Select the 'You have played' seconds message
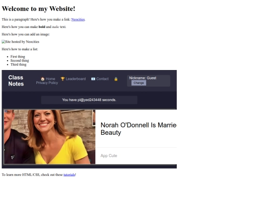 click(89, 100)
